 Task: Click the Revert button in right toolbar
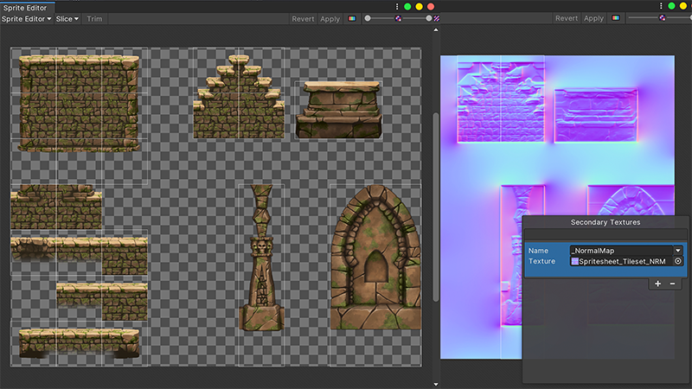[566, 18]
